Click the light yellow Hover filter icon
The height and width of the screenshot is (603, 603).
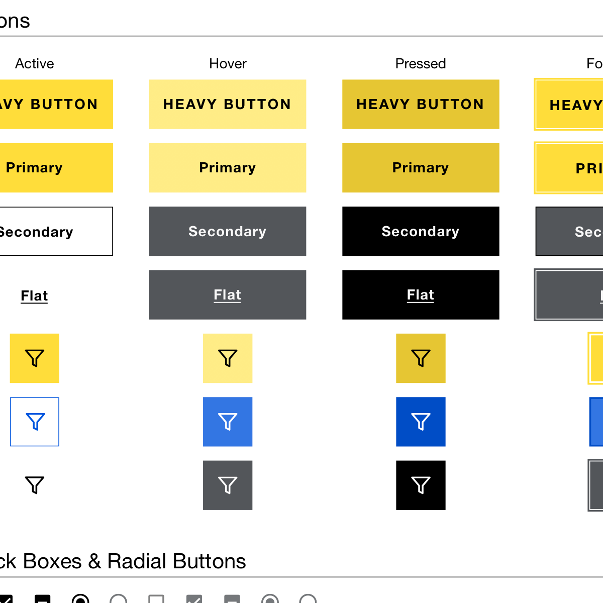228,358
